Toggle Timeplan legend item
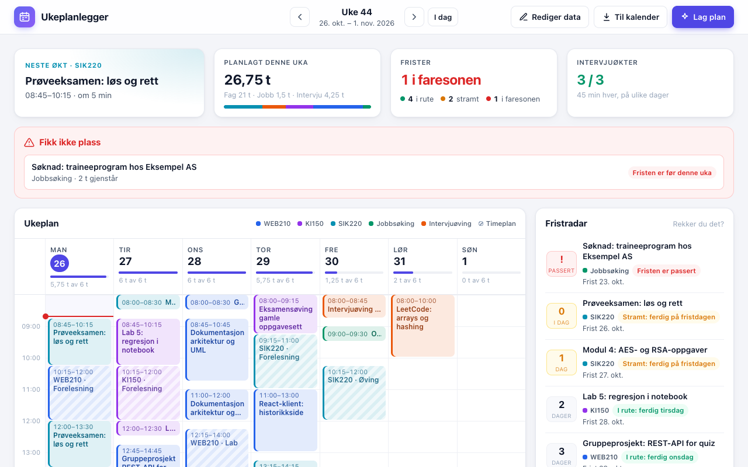This screenshot has height=467, width=748. click(497, 224)
